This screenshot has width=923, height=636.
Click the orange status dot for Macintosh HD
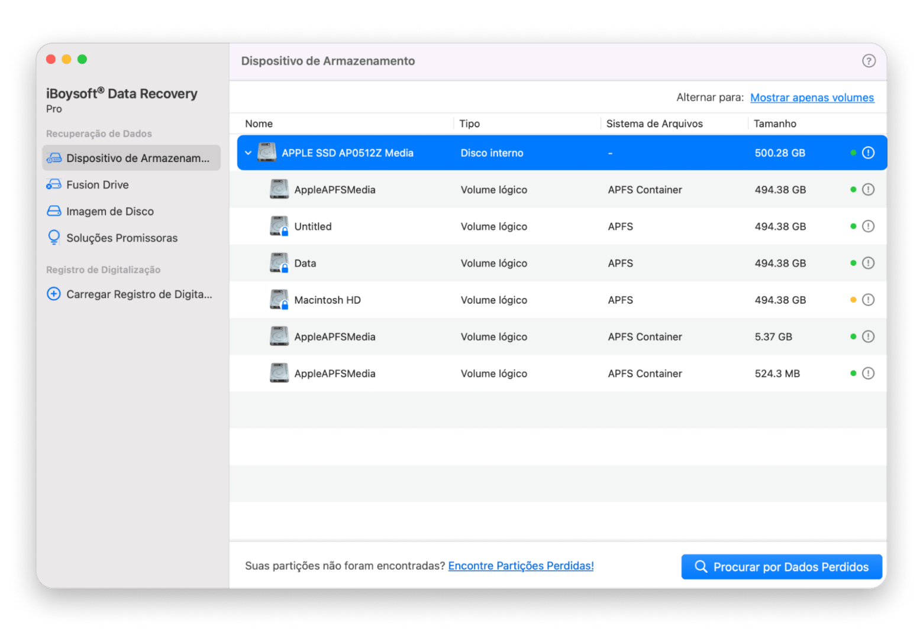853,300
